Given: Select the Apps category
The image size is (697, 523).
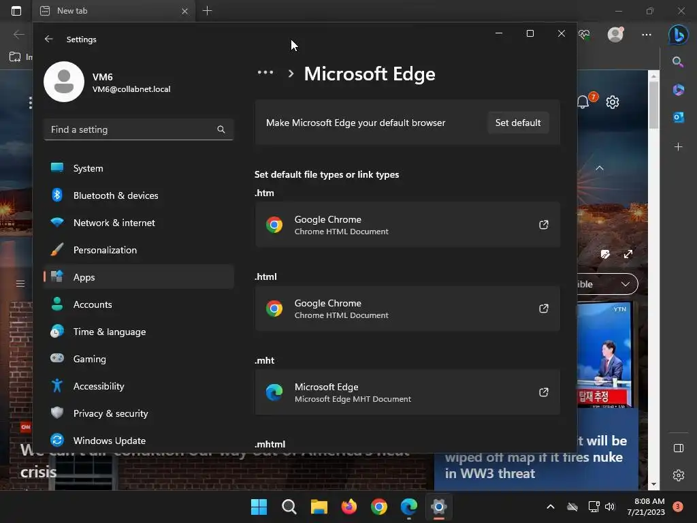Looking at the screenshot, I should [x=138, y=277].
